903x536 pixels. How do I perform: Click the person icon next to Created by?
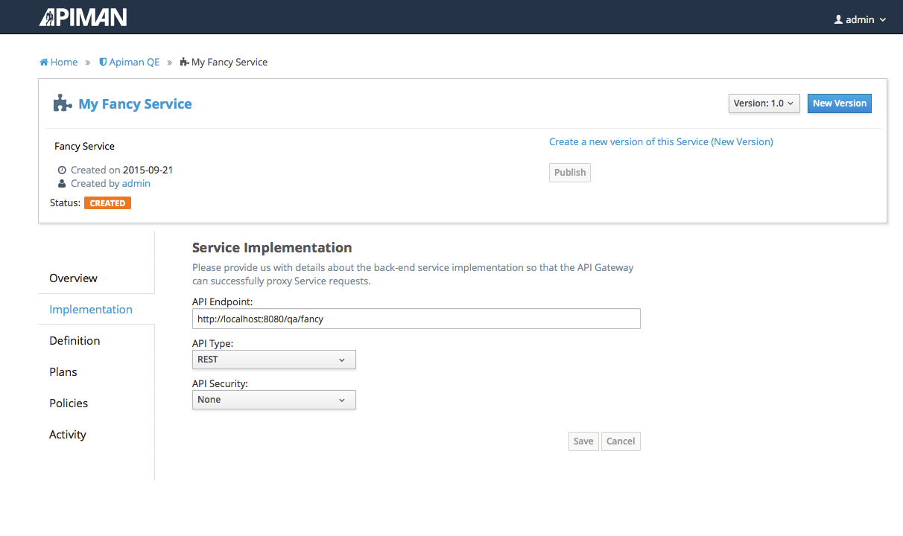pos(63,184)
